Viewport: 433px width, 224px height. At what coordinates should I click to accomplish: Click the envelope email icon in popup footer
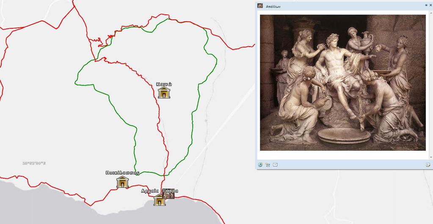click(275, 165)
